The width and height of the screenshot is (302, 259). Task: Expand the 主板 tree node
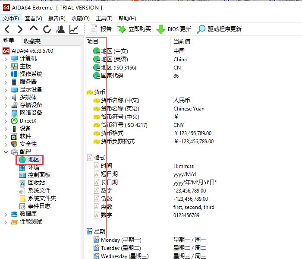[6, 66]
